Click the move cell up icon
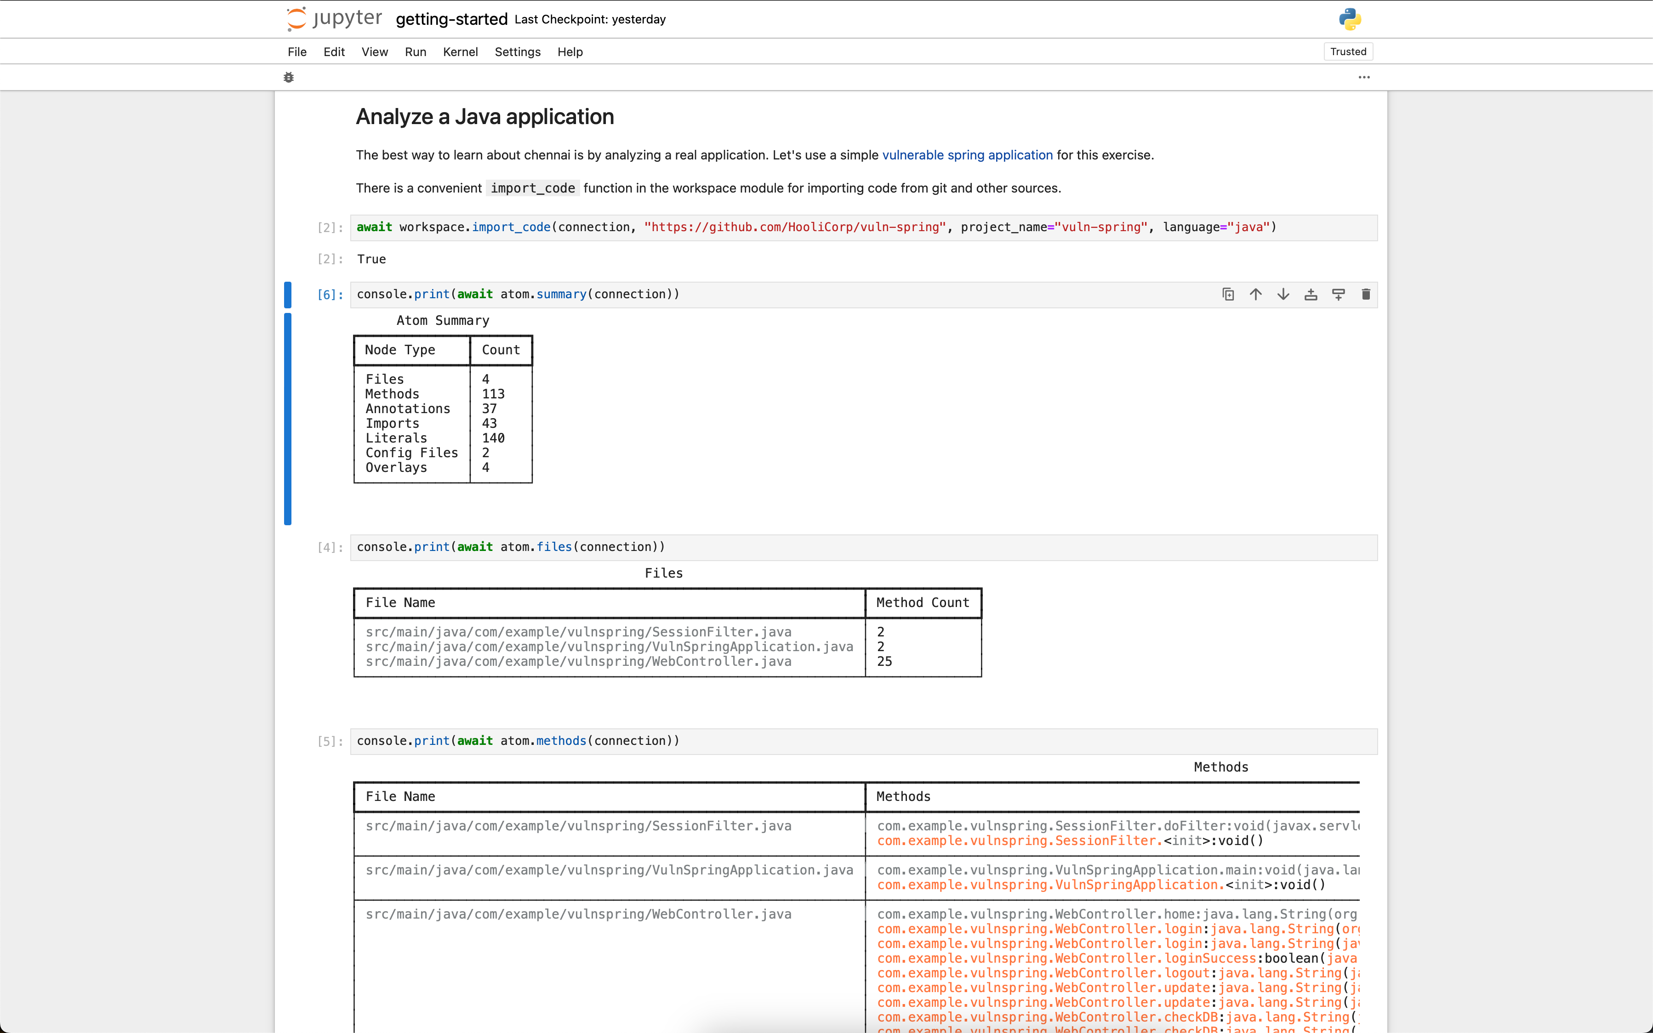The image size is (1653, 1033). [x=1255, y=294]
